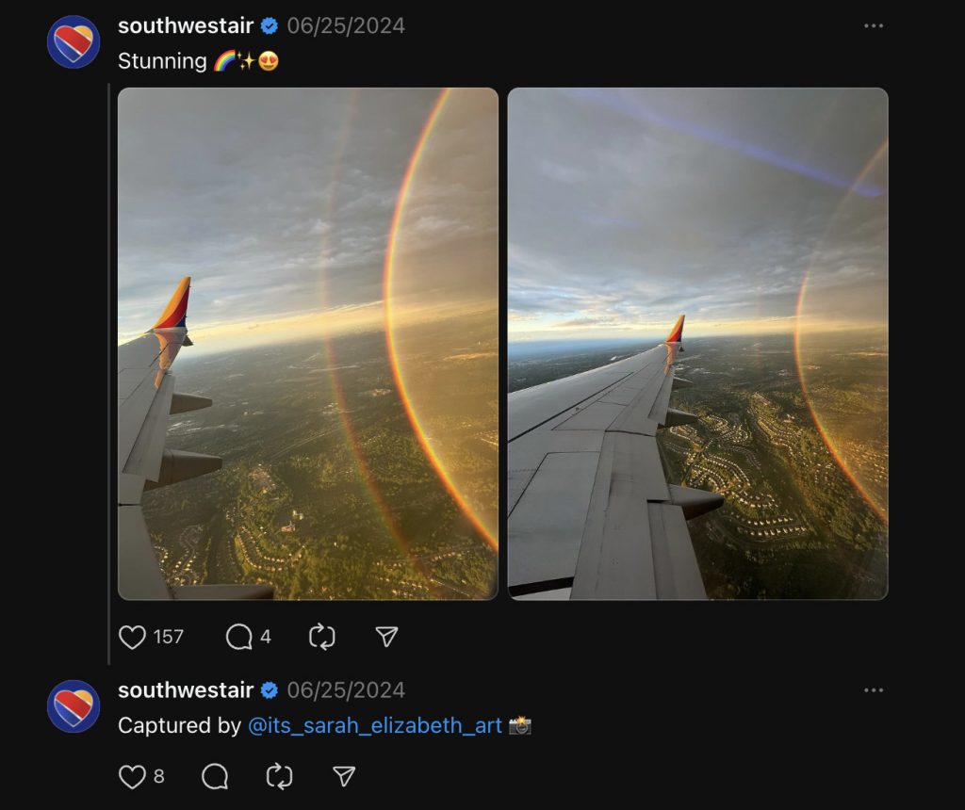This screenshot has width=965, height=810.
Task: Click the '157' like count
Action: tap(169, 638)
